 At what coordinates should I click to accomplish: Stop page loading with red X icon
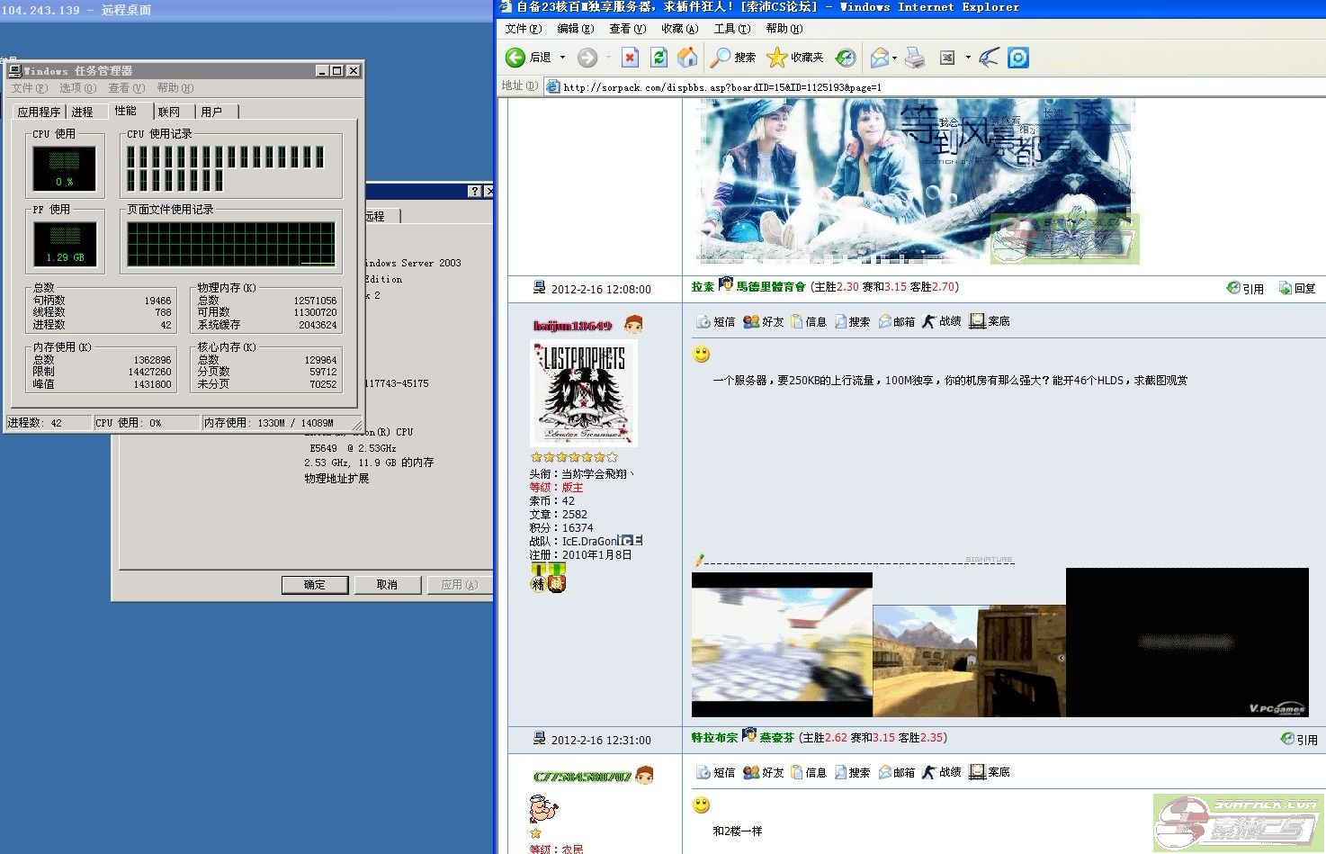[x=630, y=58]
